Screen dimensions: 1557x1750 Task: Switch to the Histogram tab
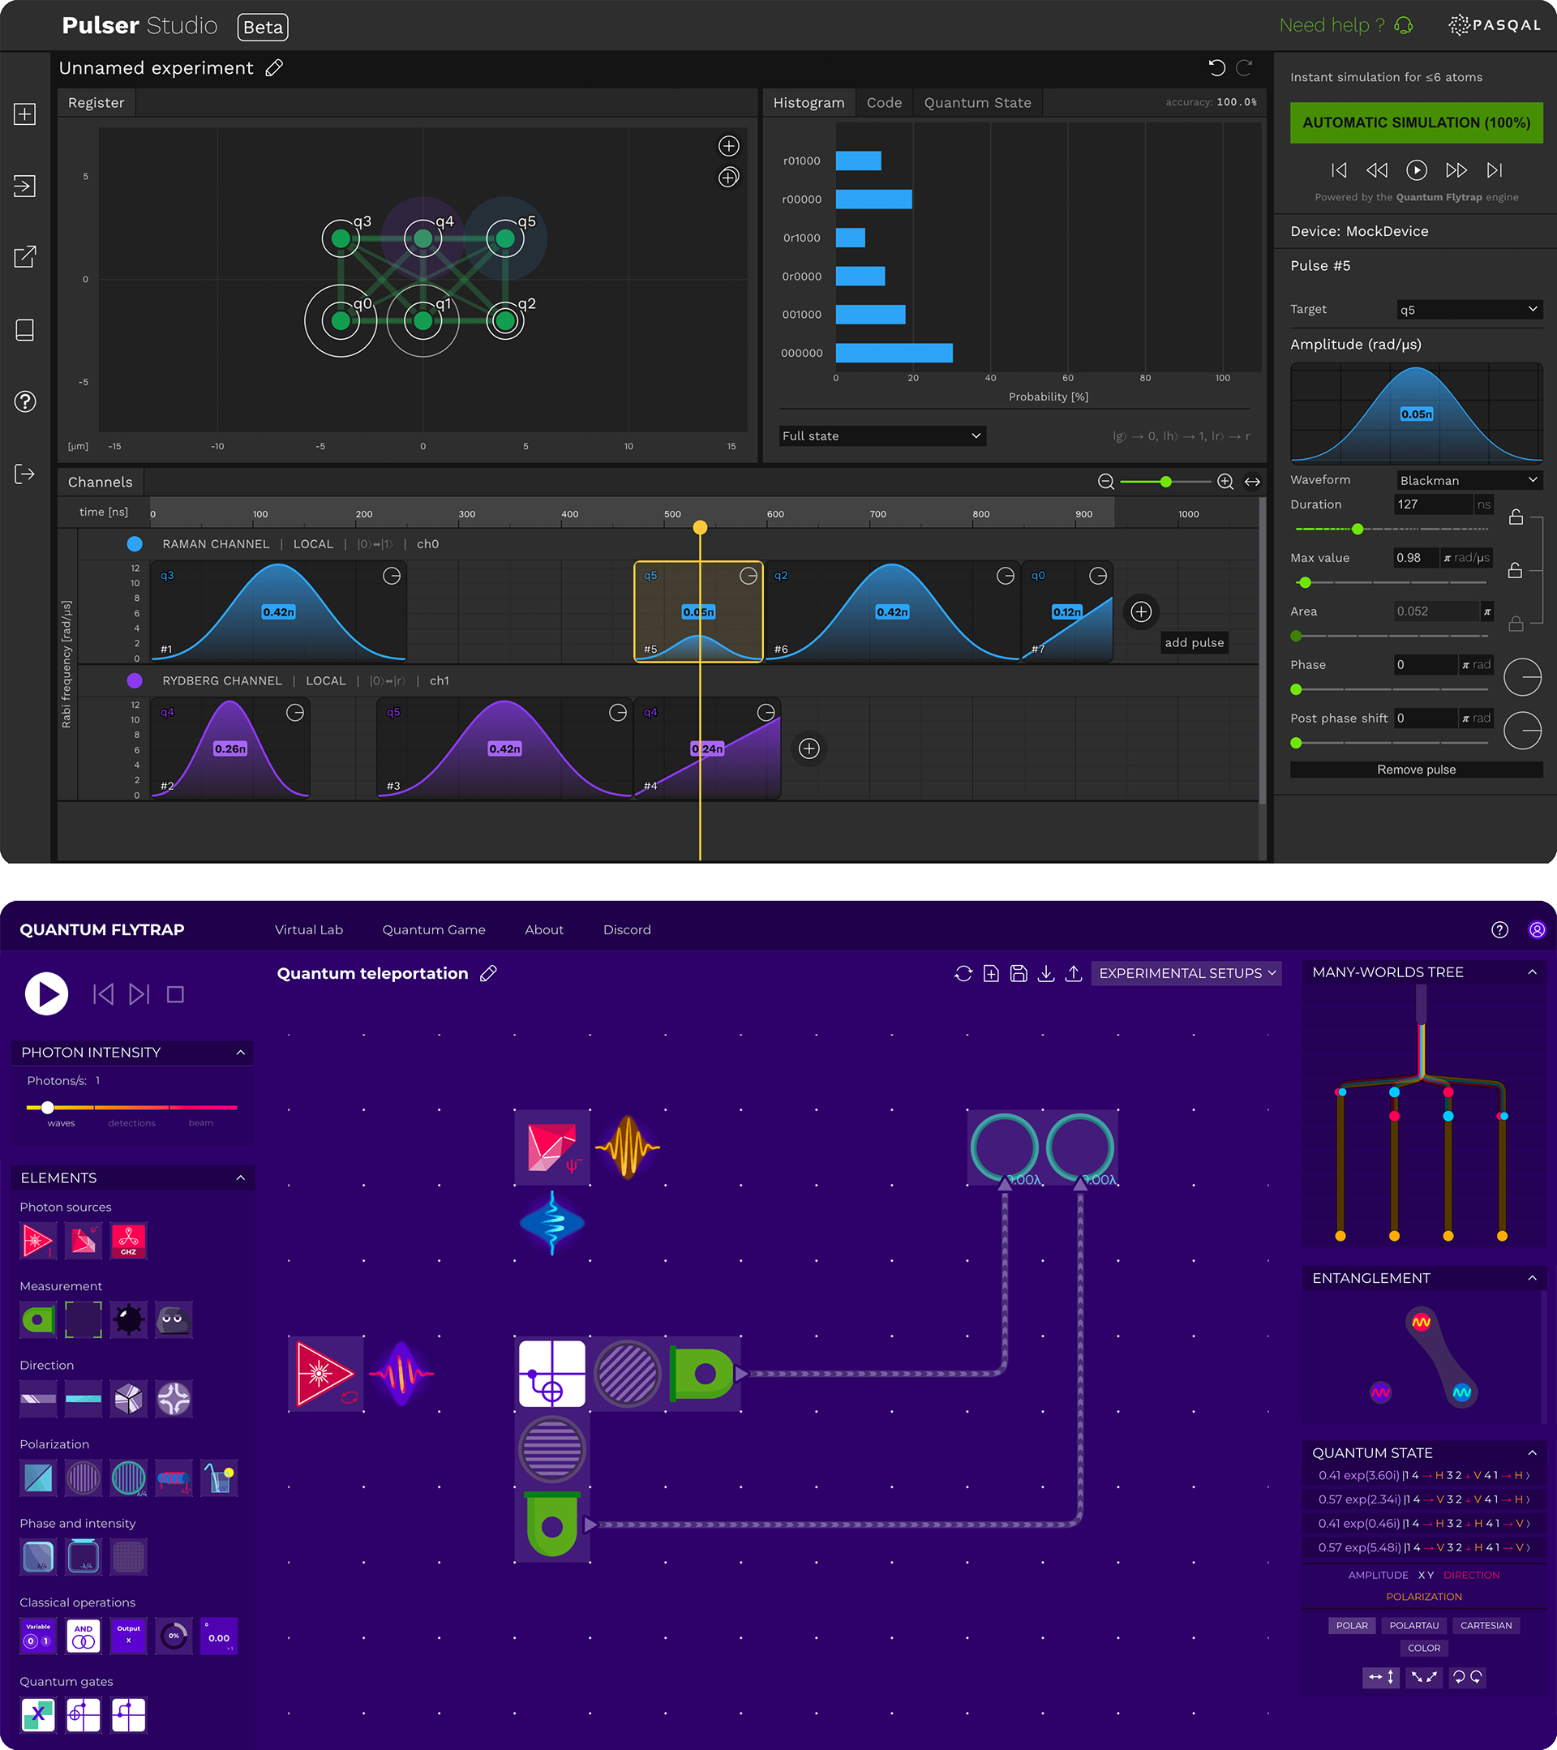tap(809, 103)
